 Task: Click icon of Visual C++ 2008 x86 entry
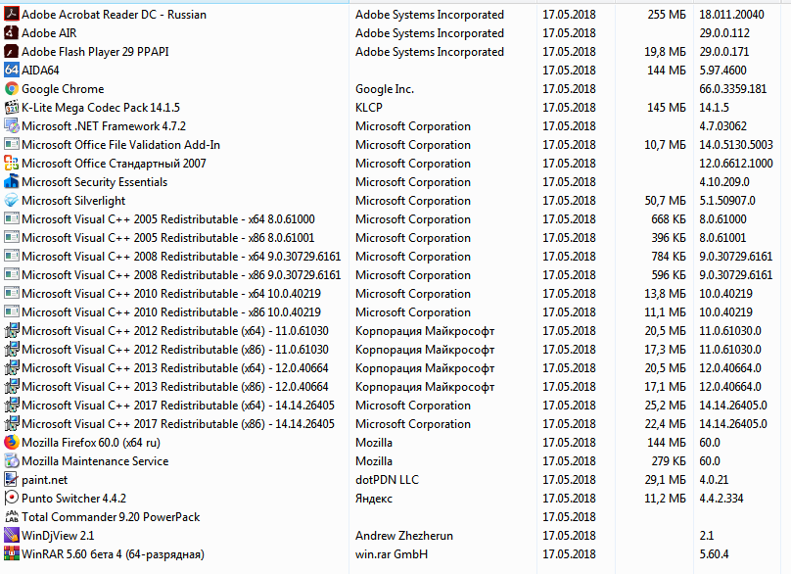point(11,274)
